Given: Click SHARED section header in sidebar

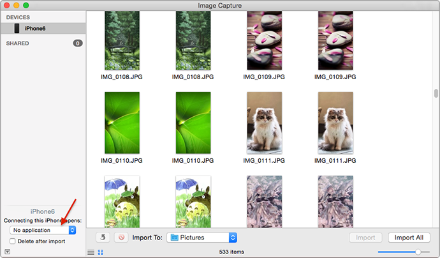Looking at the screenshot, I should click(x=18, y=43).
